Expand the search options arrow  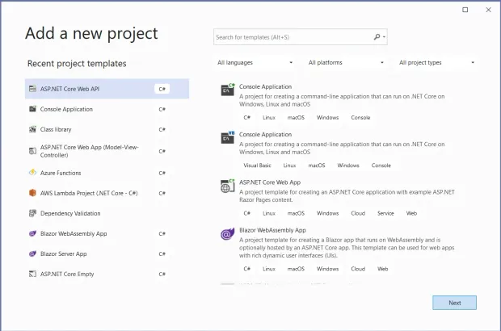[384, 37]
